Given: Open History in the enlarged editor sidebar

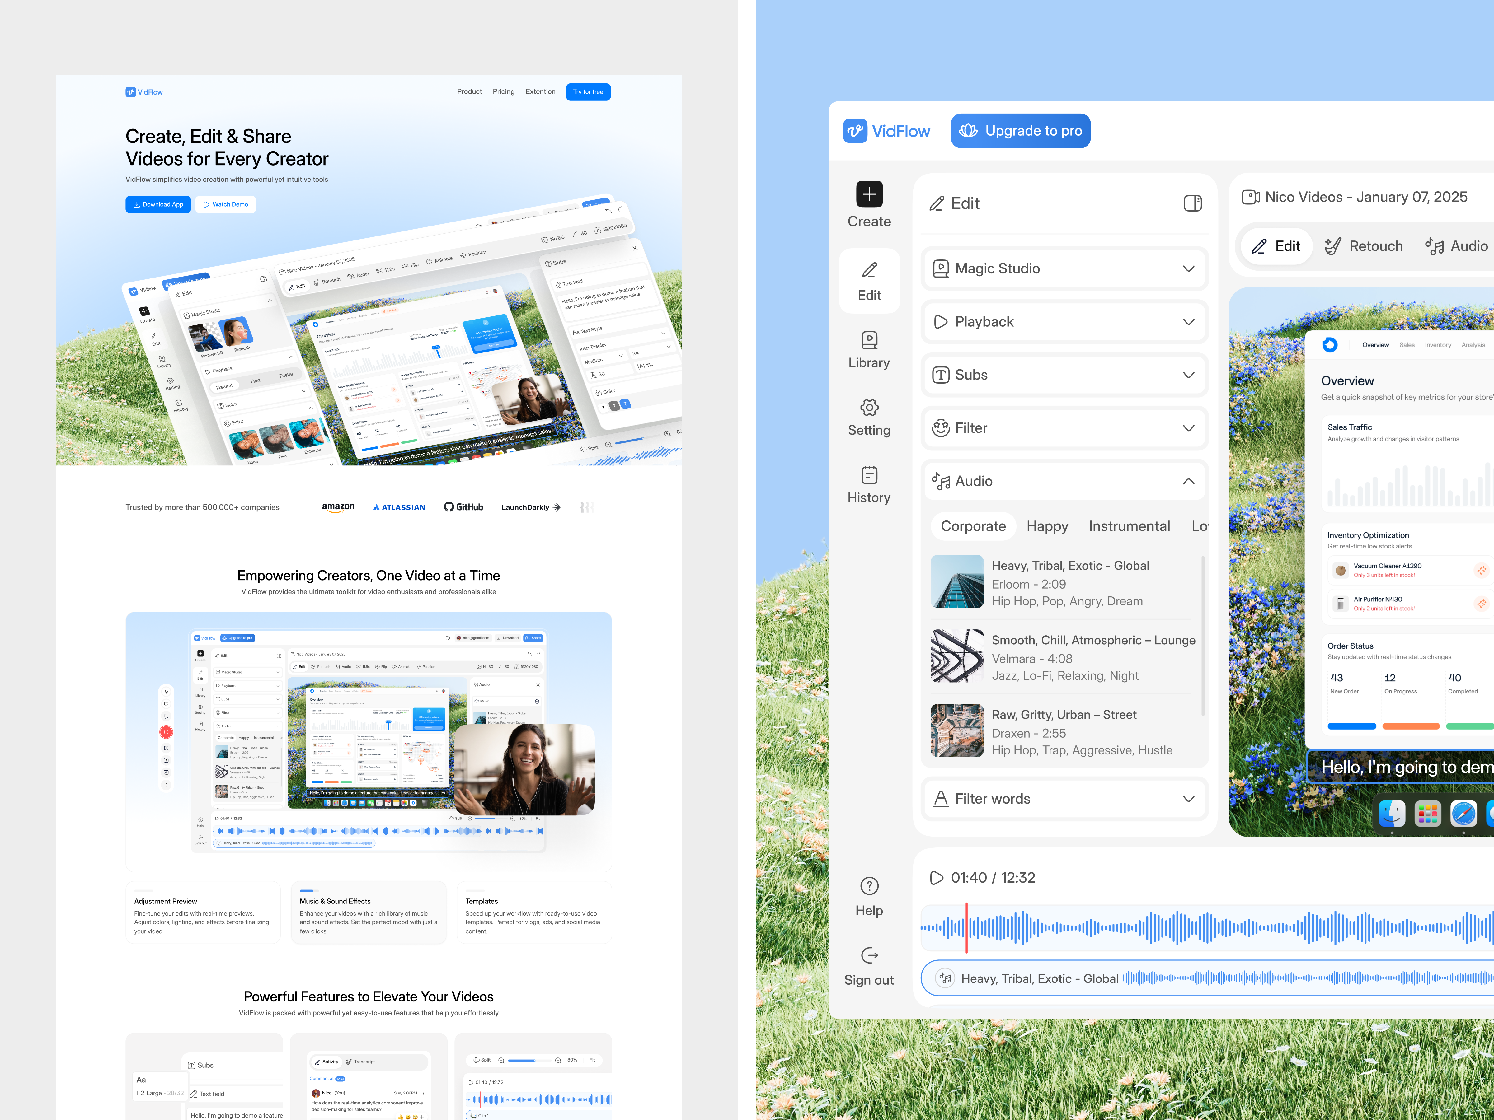Looking at the screenshot, I should point(869,485).
